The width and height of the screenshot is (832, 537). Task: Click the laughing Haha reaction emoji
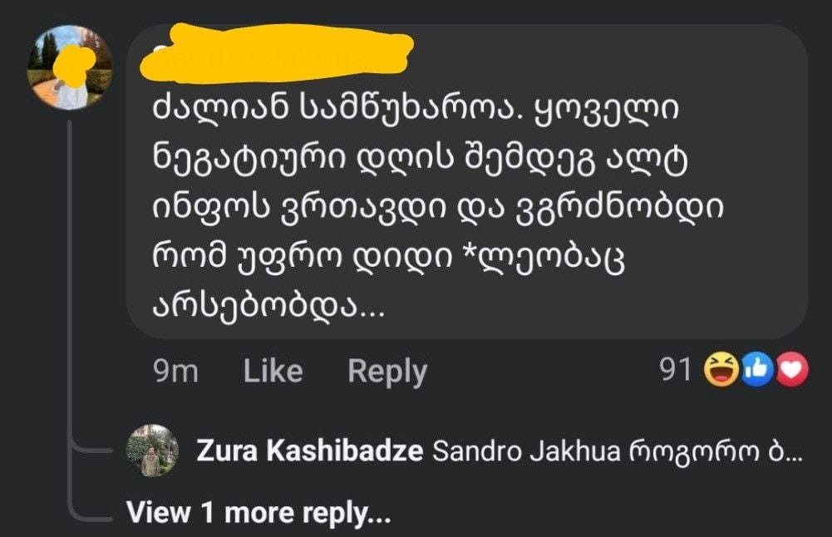pyautogui.click(x=721, y=370)
